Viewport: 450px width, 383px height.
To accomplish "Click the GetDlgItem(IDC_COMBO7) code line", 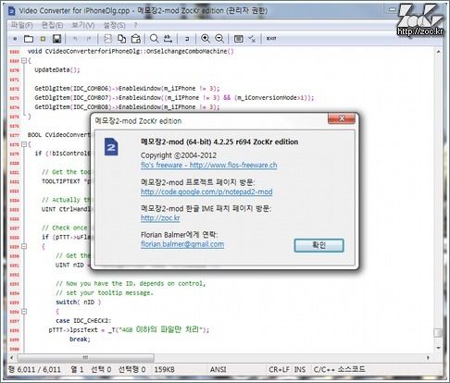I will coord(174,98).
